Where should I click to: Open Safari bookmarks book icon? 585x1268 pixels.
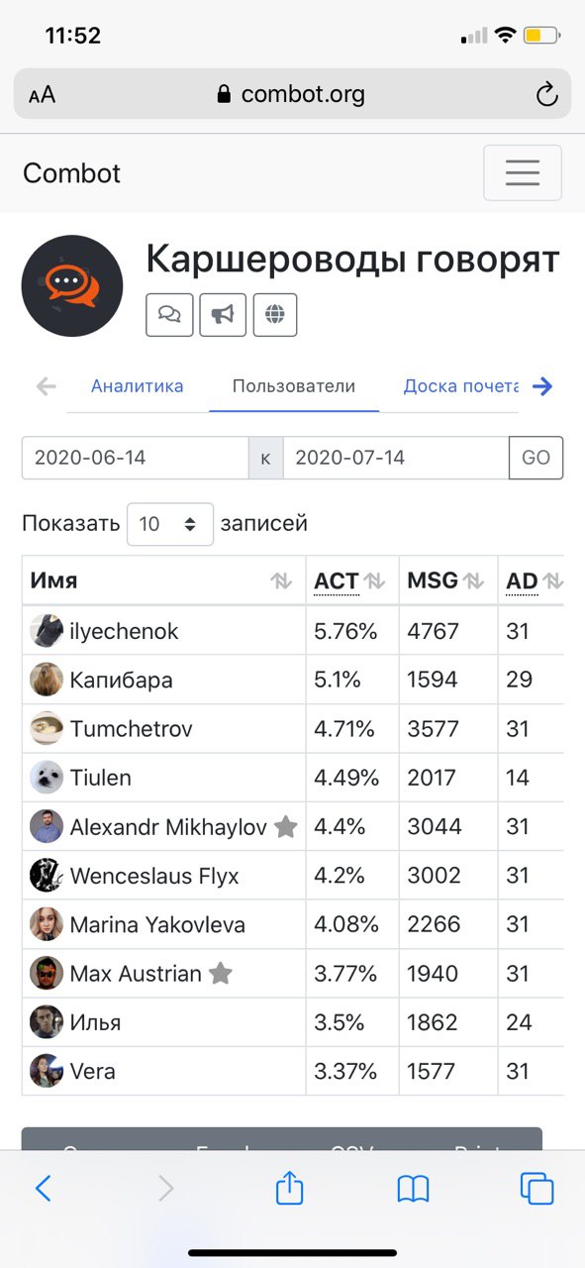tap(413, 1189)
